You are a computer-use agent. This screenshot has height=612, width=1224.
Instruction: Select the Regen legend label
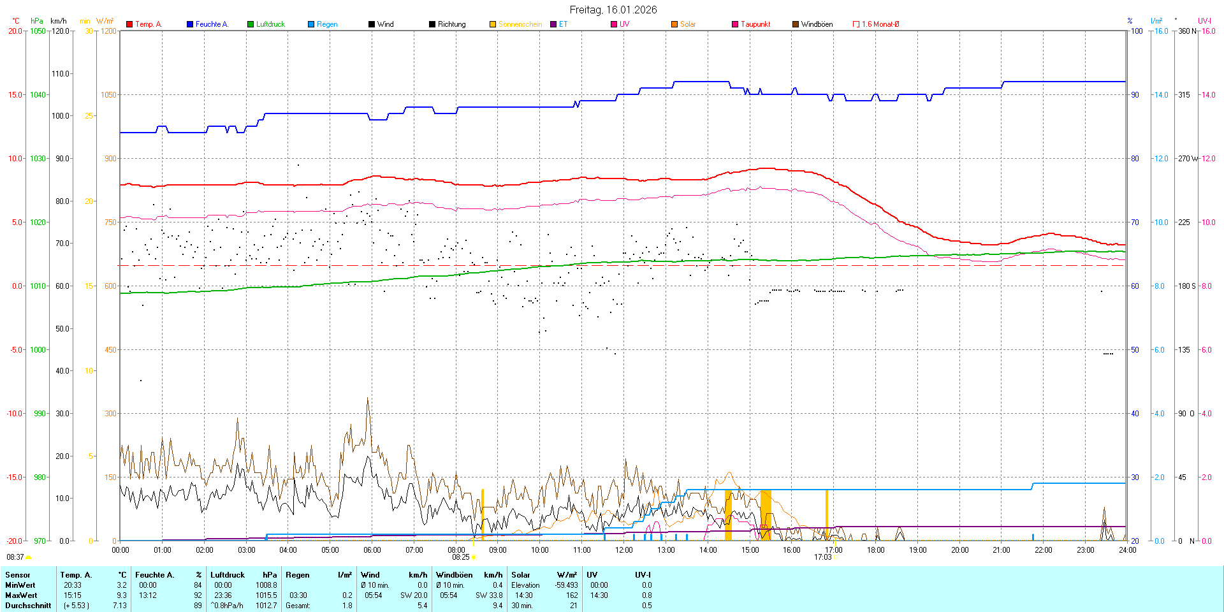(x=327, y=24)
